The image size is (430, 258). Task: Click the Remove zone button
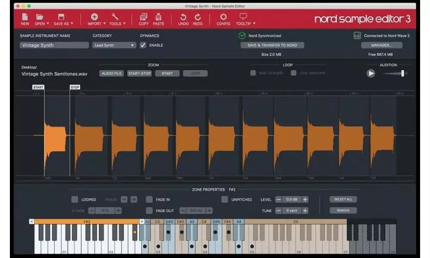point(343,211)
